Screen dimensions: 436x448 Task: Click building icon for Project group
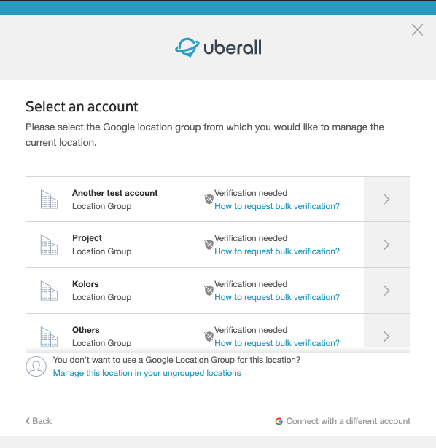pos(49,245)
